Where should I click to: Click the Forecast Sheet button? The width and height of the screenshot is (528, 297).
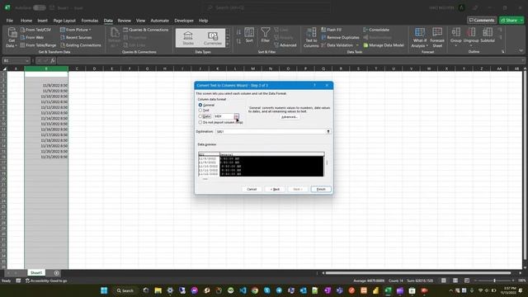(x=437, y=38)
